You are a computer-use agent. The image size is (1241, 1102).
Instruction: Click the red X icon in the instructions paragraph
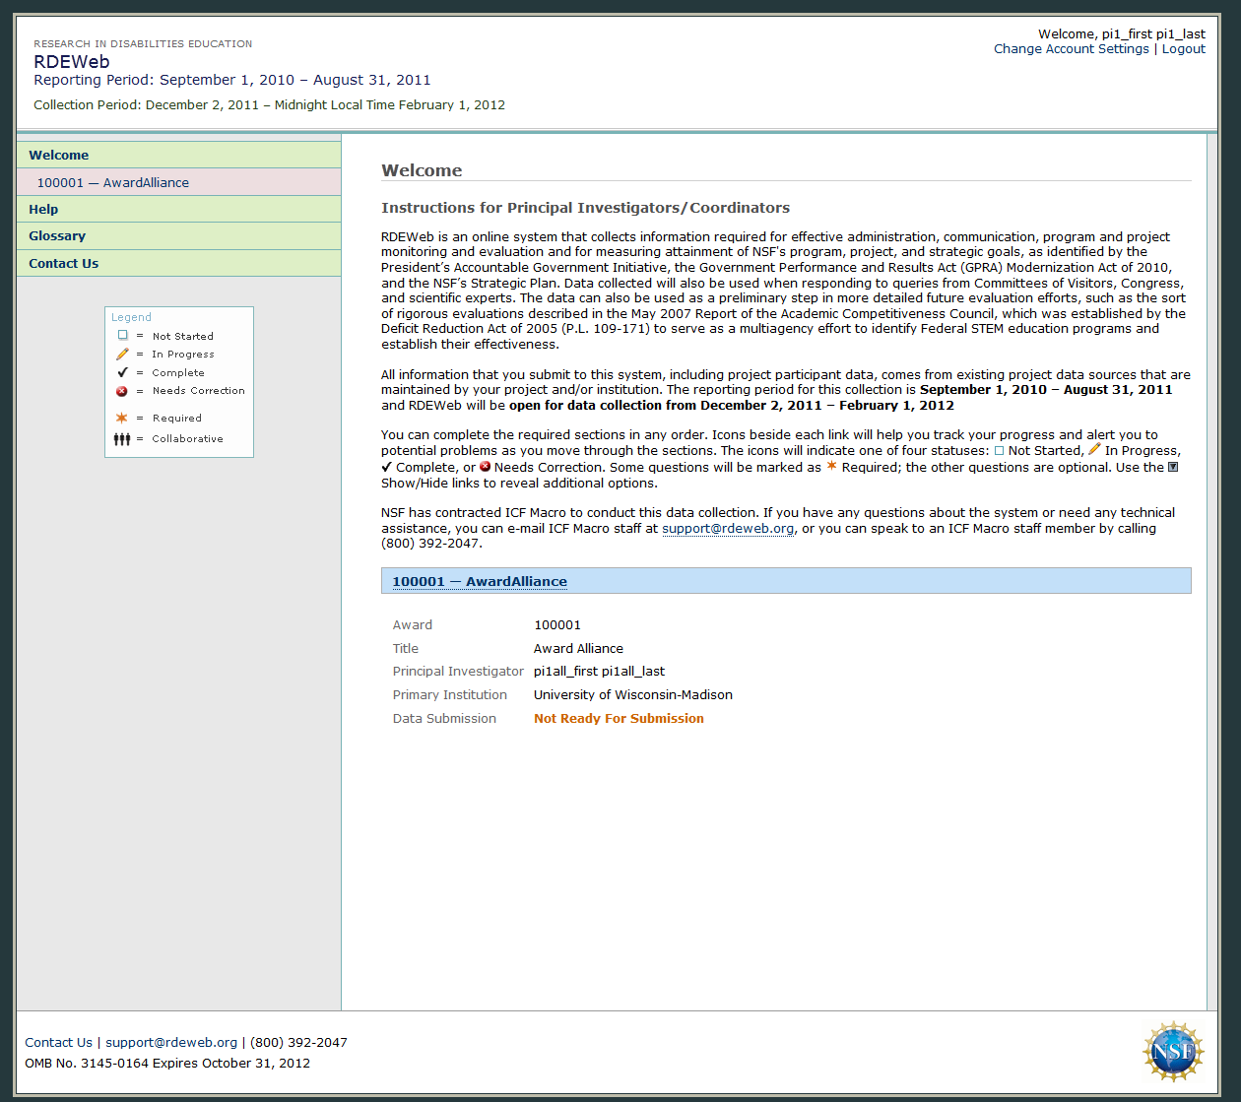coord(486,467)
